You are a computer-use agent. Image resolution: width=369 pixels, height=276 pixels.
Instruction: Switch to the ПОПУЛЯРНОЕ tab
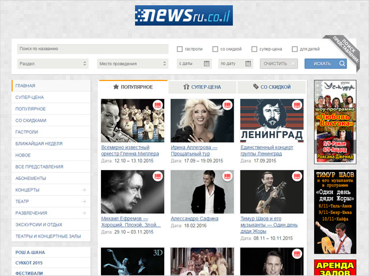[x=133, y=87]
